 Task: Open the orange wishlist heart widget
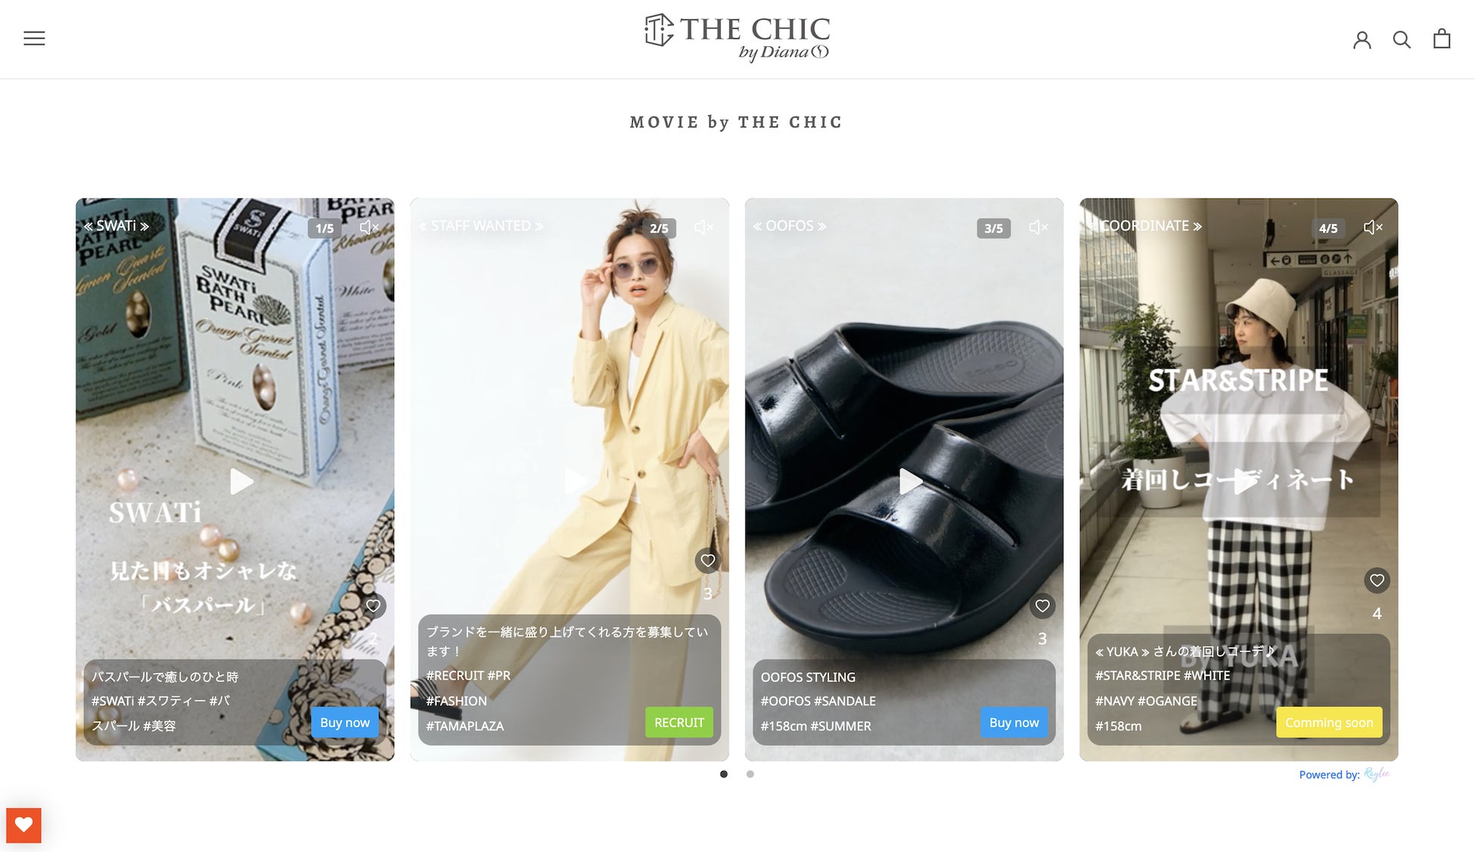pyautogui.click(x=23, y=825)
